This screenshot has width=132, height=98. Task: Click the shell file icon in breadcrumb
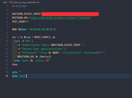[x=11, y=2]
